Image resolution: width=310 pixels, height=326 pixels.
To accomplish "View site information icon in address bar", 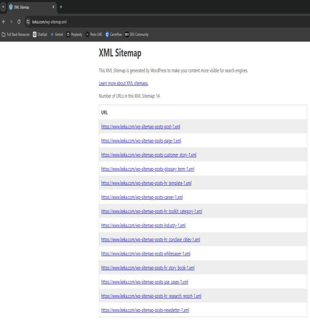I will point(28,22).
